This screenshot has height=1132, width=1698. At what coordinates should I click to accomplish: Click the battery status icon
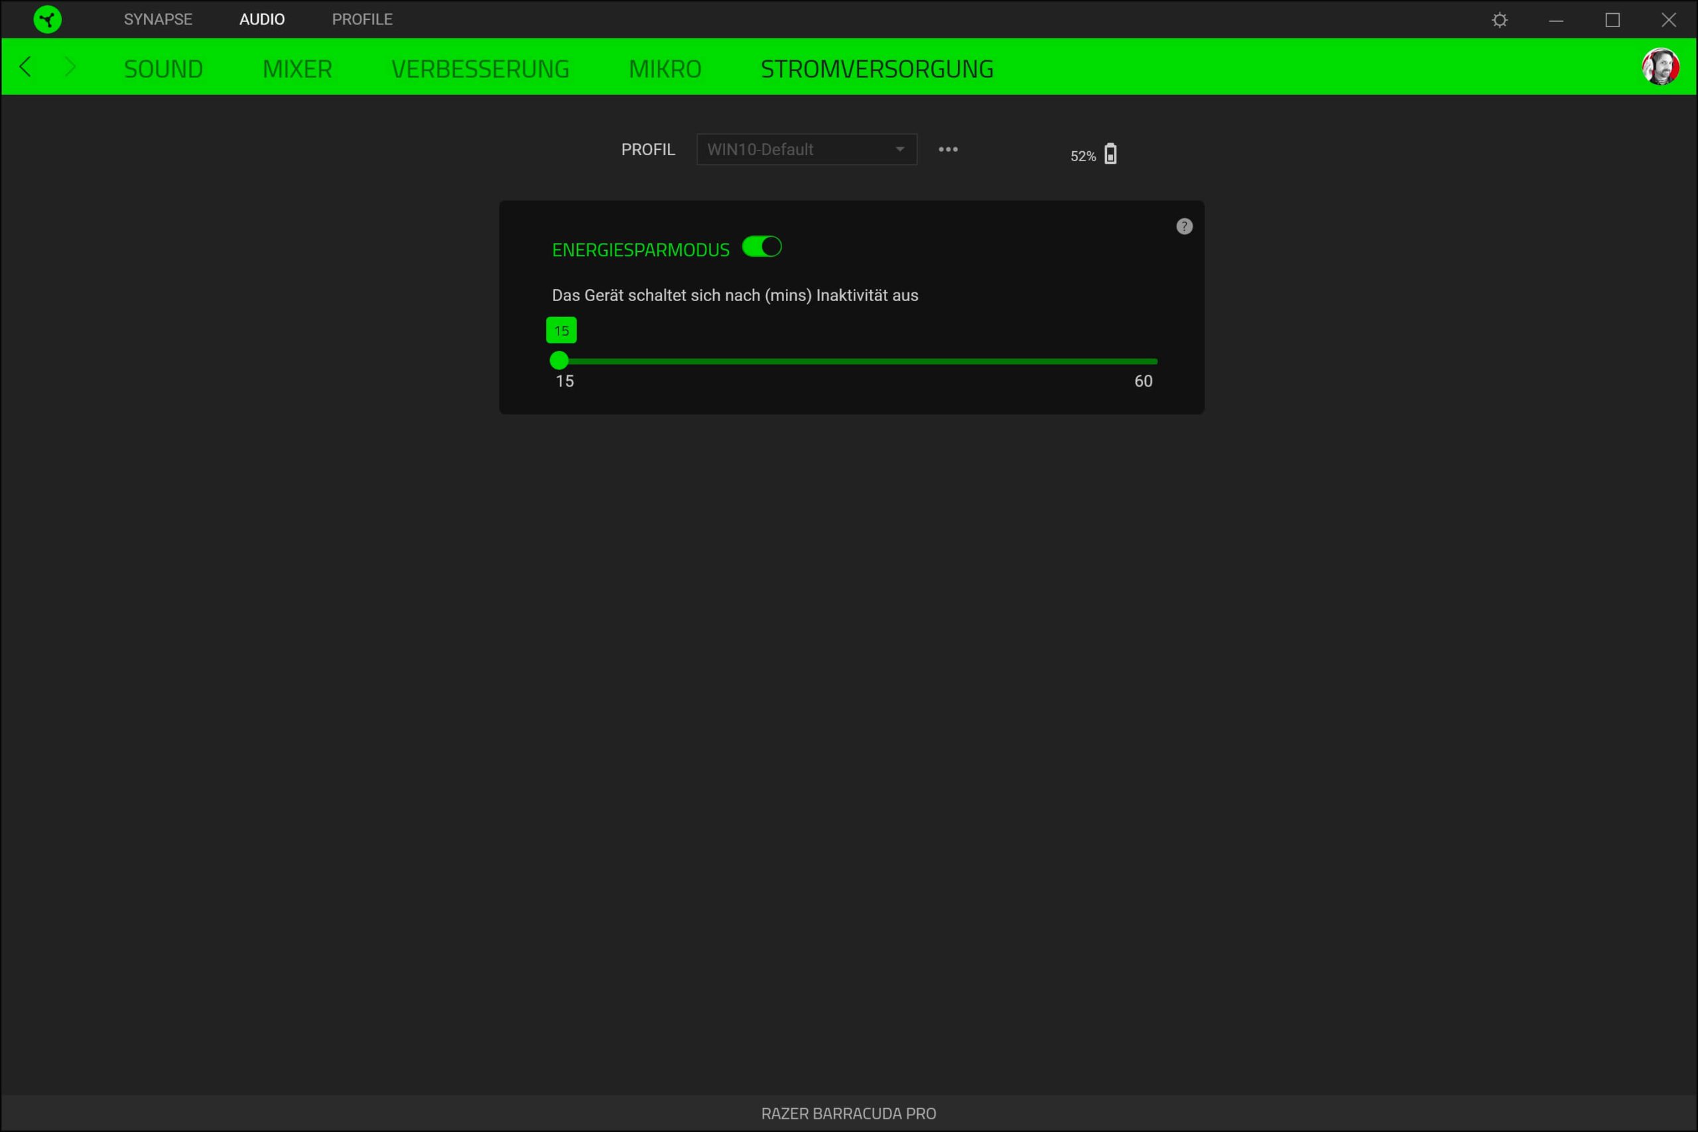click(x=1110, y=154)
